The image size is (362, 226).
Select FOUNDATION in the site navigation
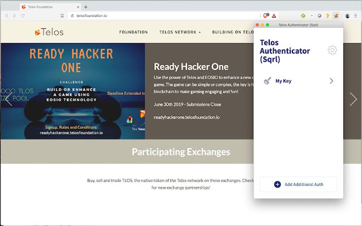point(133,32)
